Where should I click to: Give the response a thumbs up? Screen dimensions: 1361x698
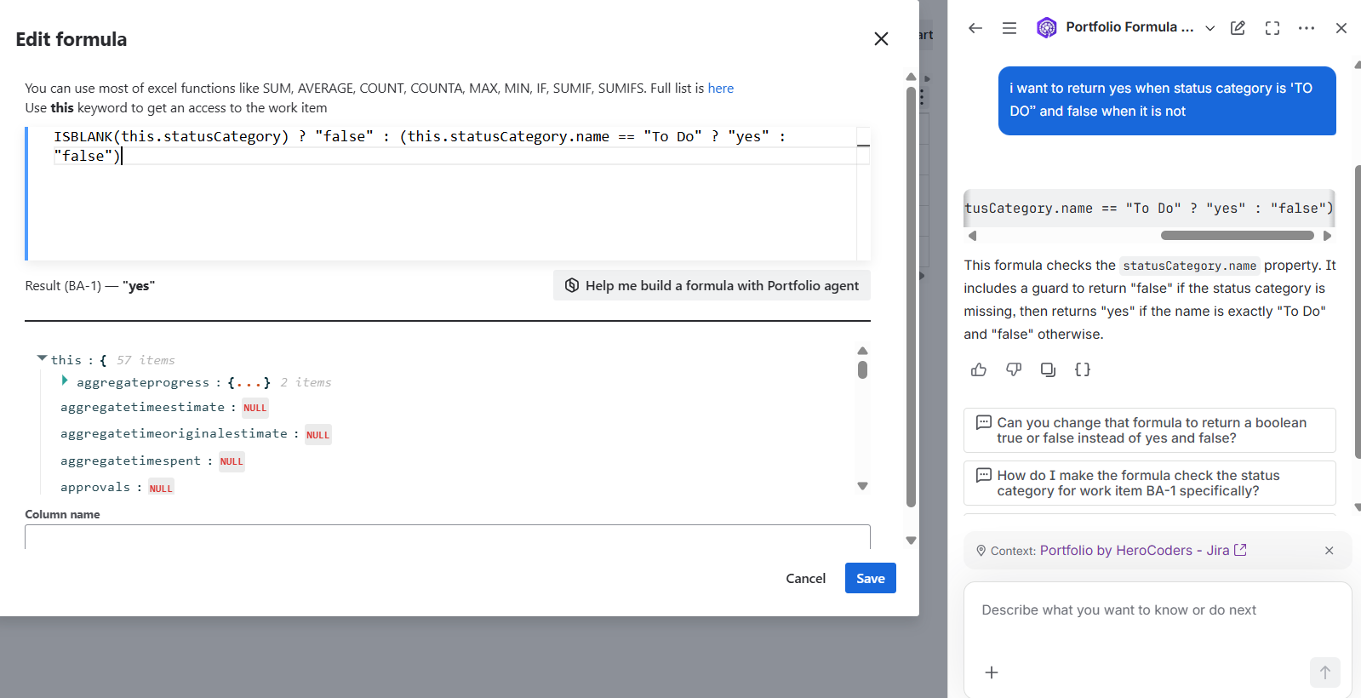(979, 369)
